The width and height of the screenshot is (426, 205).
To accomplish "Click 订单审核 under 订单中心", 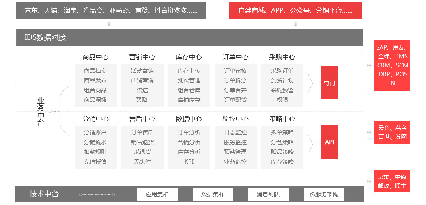I will coord(235,71).
